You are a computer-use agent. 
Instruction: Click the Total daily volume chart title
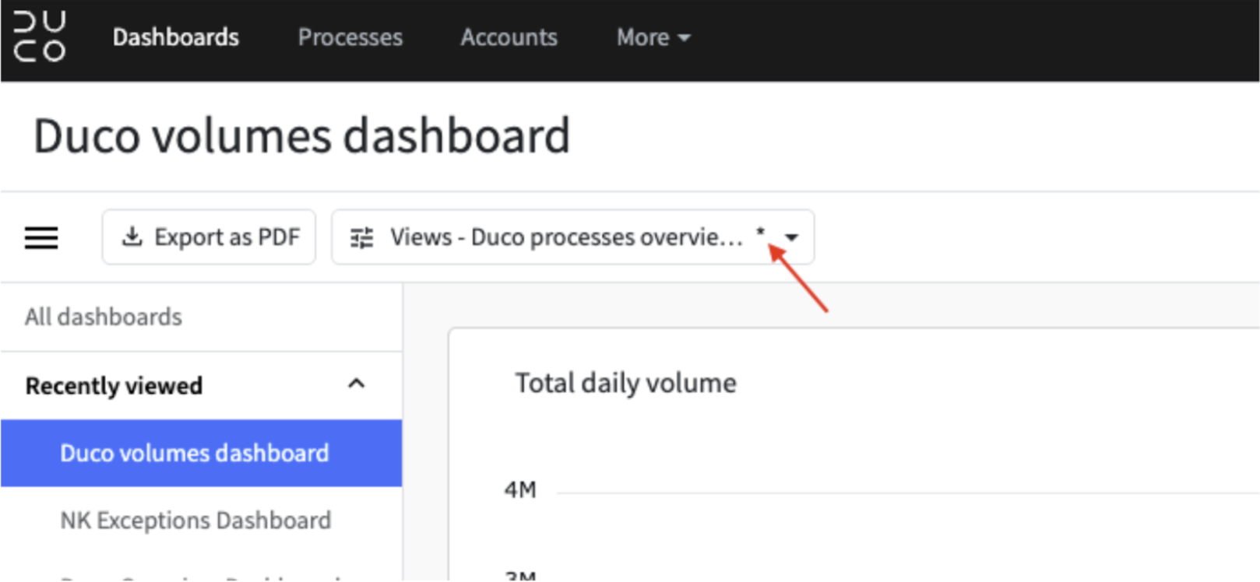coord(625,383)
